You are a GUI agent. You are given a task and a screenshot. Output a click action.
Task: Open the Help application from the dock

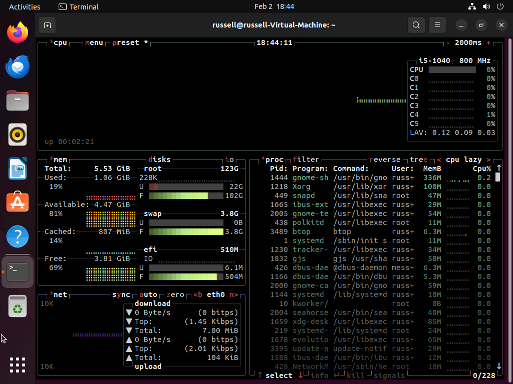(17, 236)
